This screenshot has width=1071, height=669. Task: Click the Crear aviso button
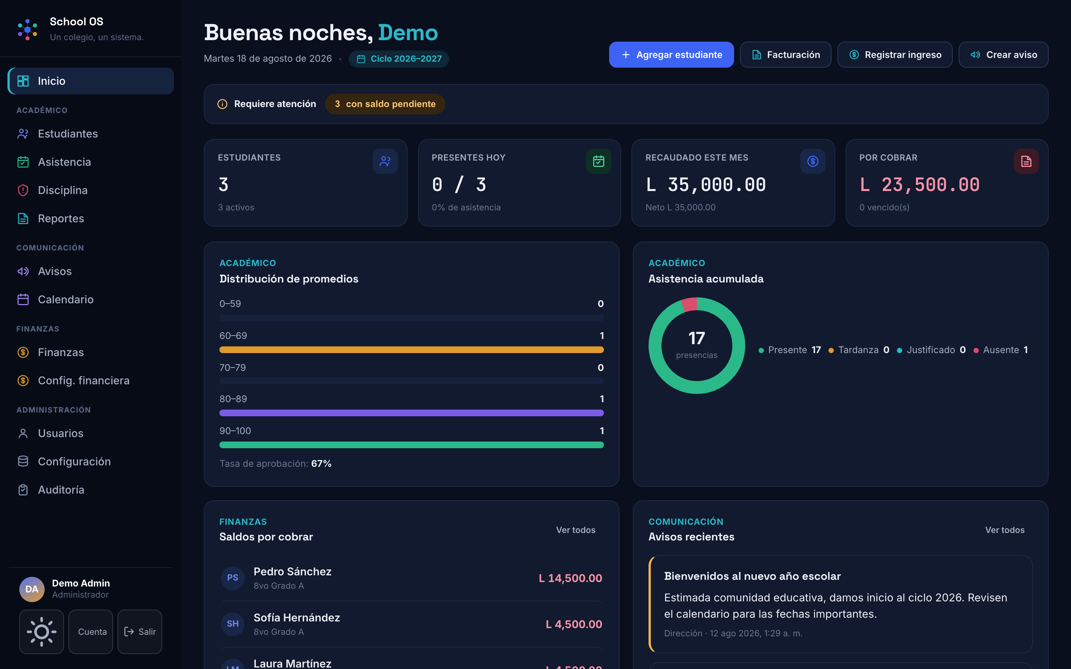point(1003,55)
